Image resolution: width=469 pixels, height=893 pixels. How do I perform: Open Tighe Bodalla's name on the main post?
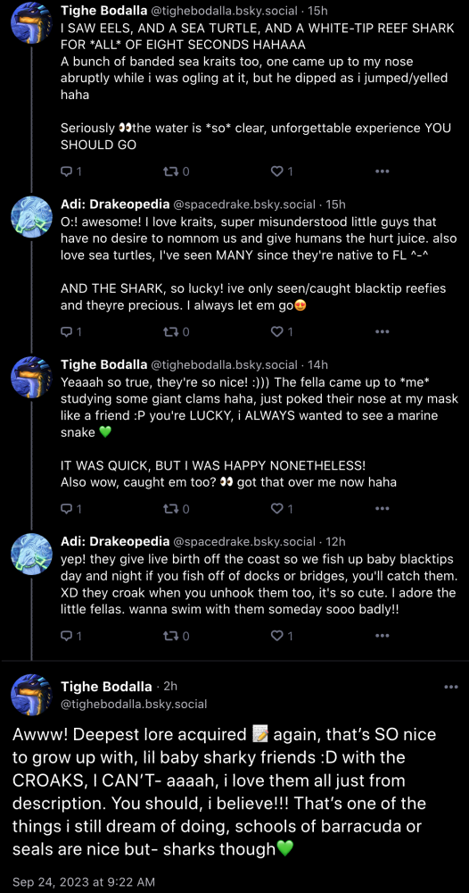pos(106,686)
